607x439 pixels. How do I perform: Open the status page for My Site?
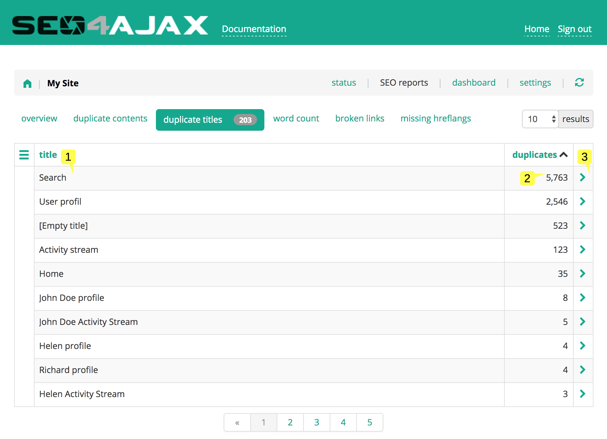tap(344, 83)
